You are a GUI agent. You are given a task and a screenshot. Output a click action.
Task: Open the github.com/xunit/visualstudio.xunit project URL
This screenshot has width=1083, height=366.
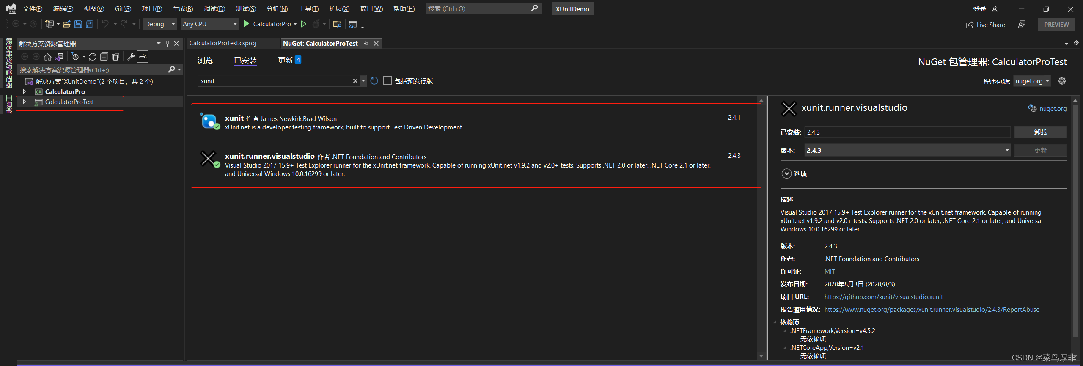(x=883, y=297)
